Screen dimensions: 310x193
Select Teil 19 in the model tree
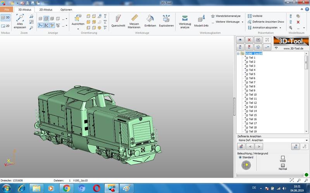(x=253, y=131)
